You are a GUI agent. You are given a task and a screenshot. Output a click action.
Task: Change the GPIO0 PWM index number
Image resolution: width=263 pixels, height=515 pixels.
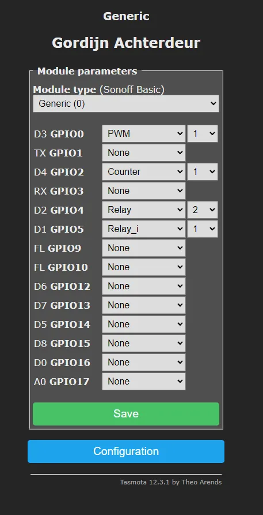203,134
